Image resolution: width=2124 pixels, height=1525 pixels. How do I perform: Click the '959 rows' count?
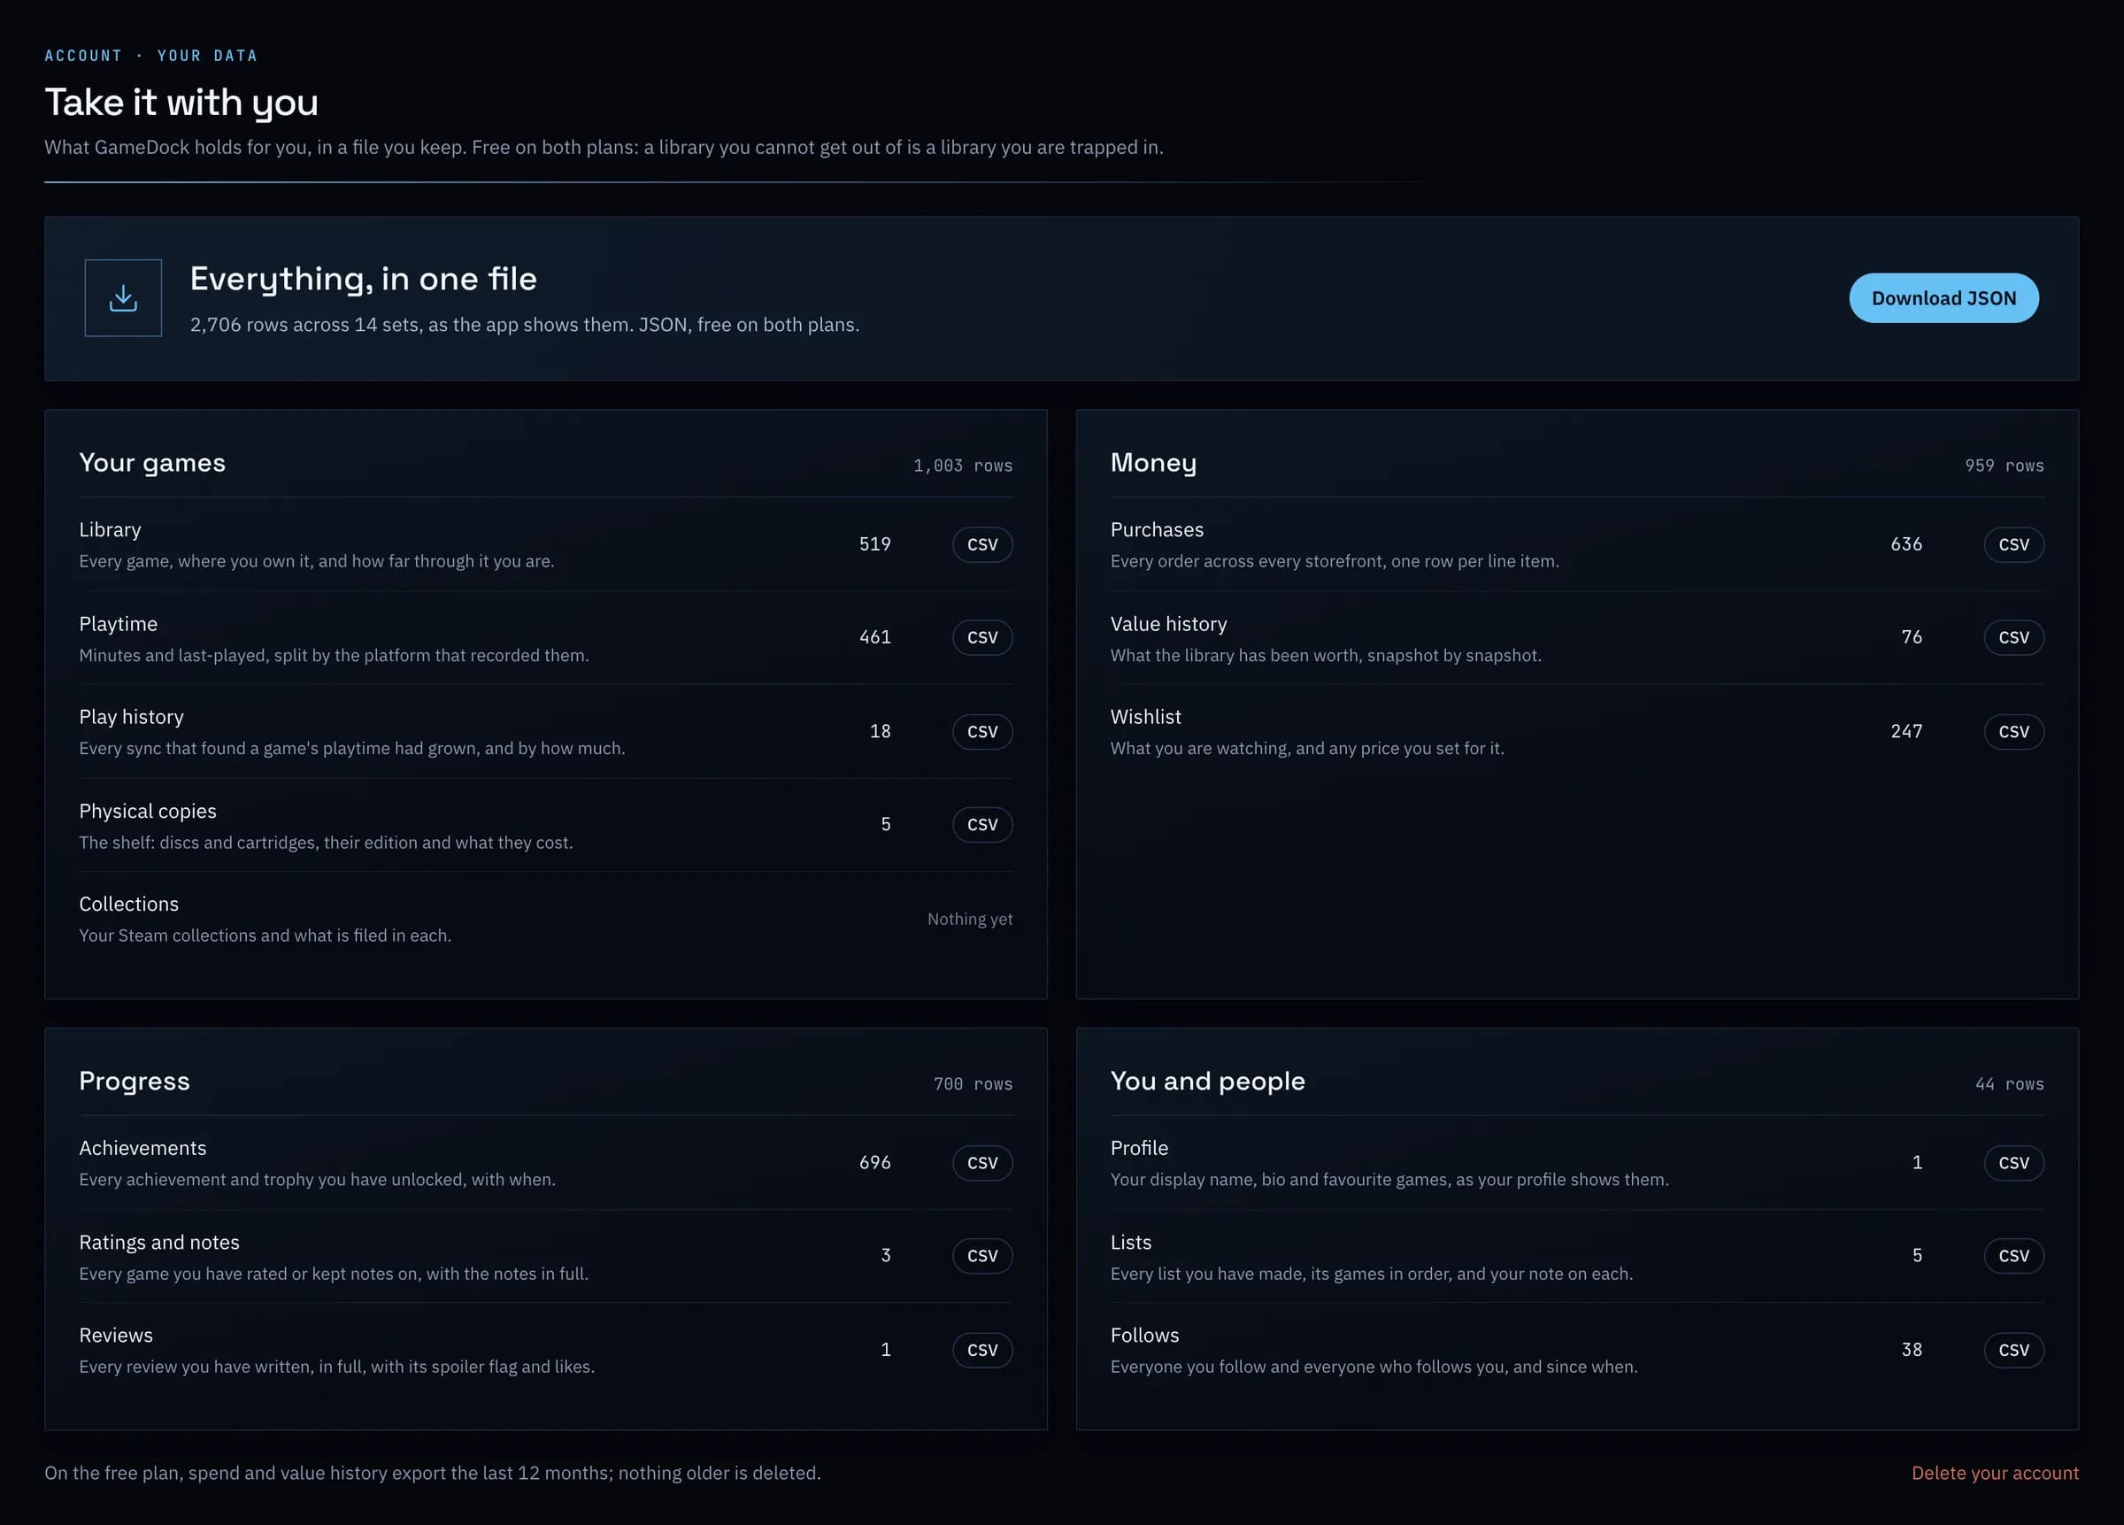click(x=2005, y=466)
